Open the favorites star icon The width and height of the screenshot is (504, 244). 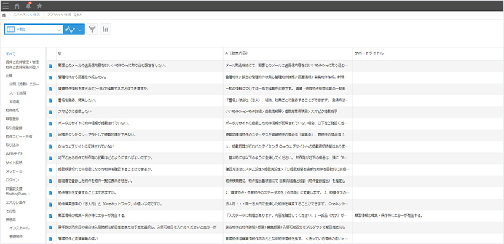coord(39,6)
